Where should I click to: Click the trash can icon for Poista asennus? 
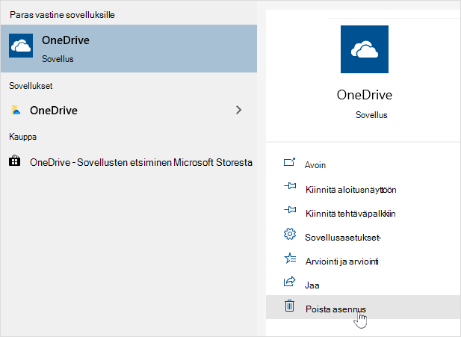(290, 306)
